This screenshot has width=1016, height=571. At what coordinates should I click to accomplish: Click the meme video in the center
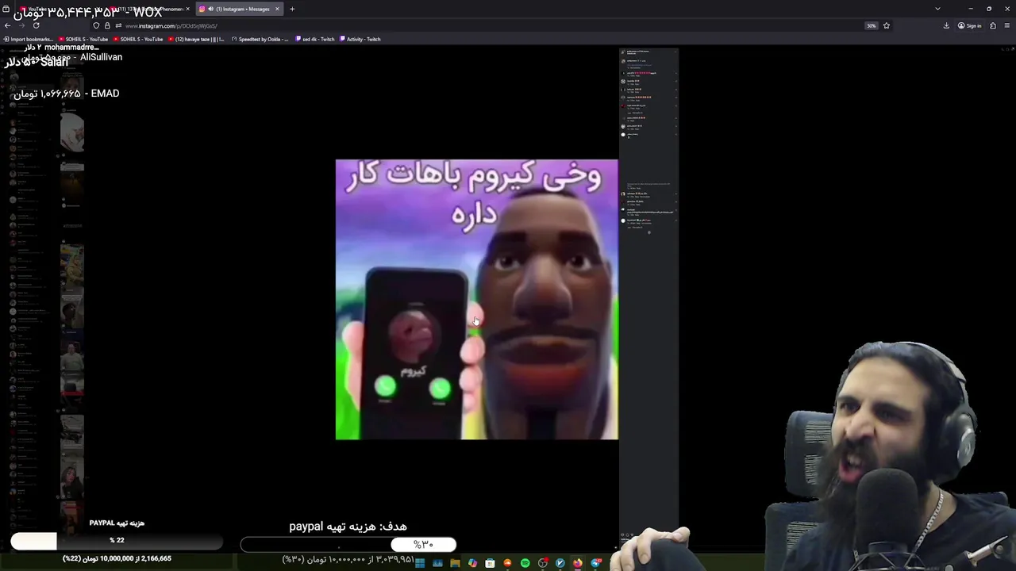pos(476,299)
